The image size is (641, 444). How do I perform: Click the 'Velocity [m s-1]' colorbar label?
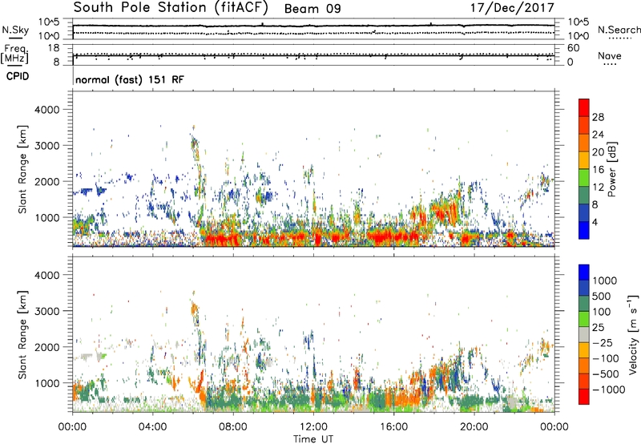(633, 334)
